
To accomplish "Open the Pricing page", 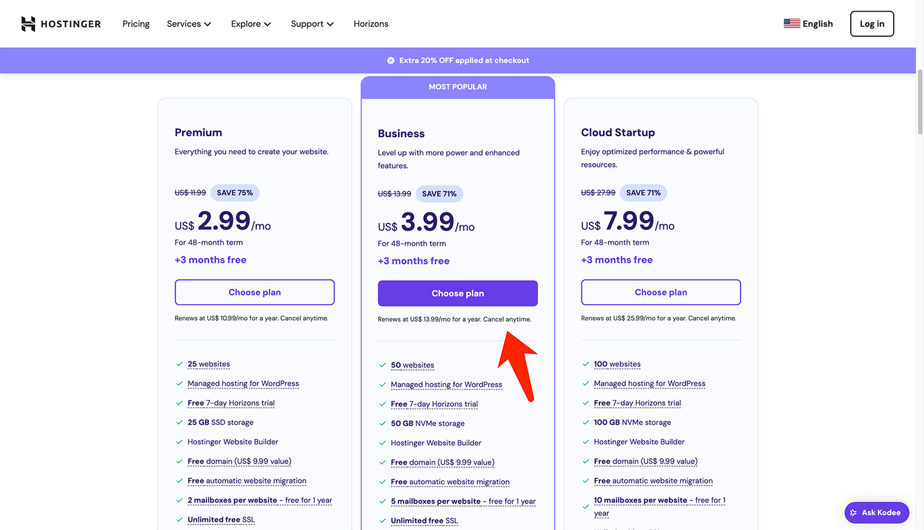I will [136, 23].
